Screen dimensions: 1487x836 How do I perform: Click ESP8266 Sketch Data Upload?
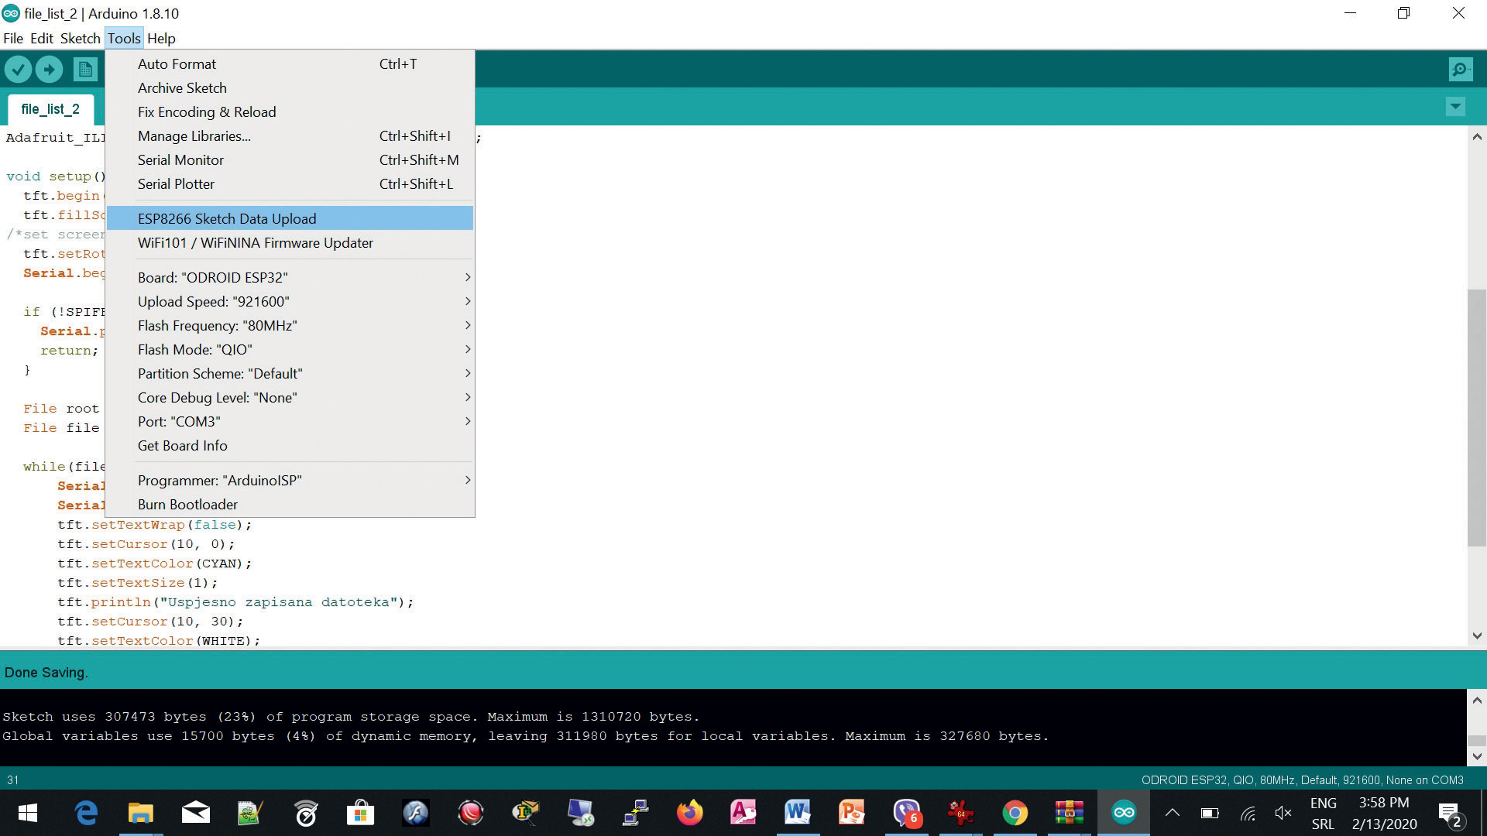coord(290,218)
